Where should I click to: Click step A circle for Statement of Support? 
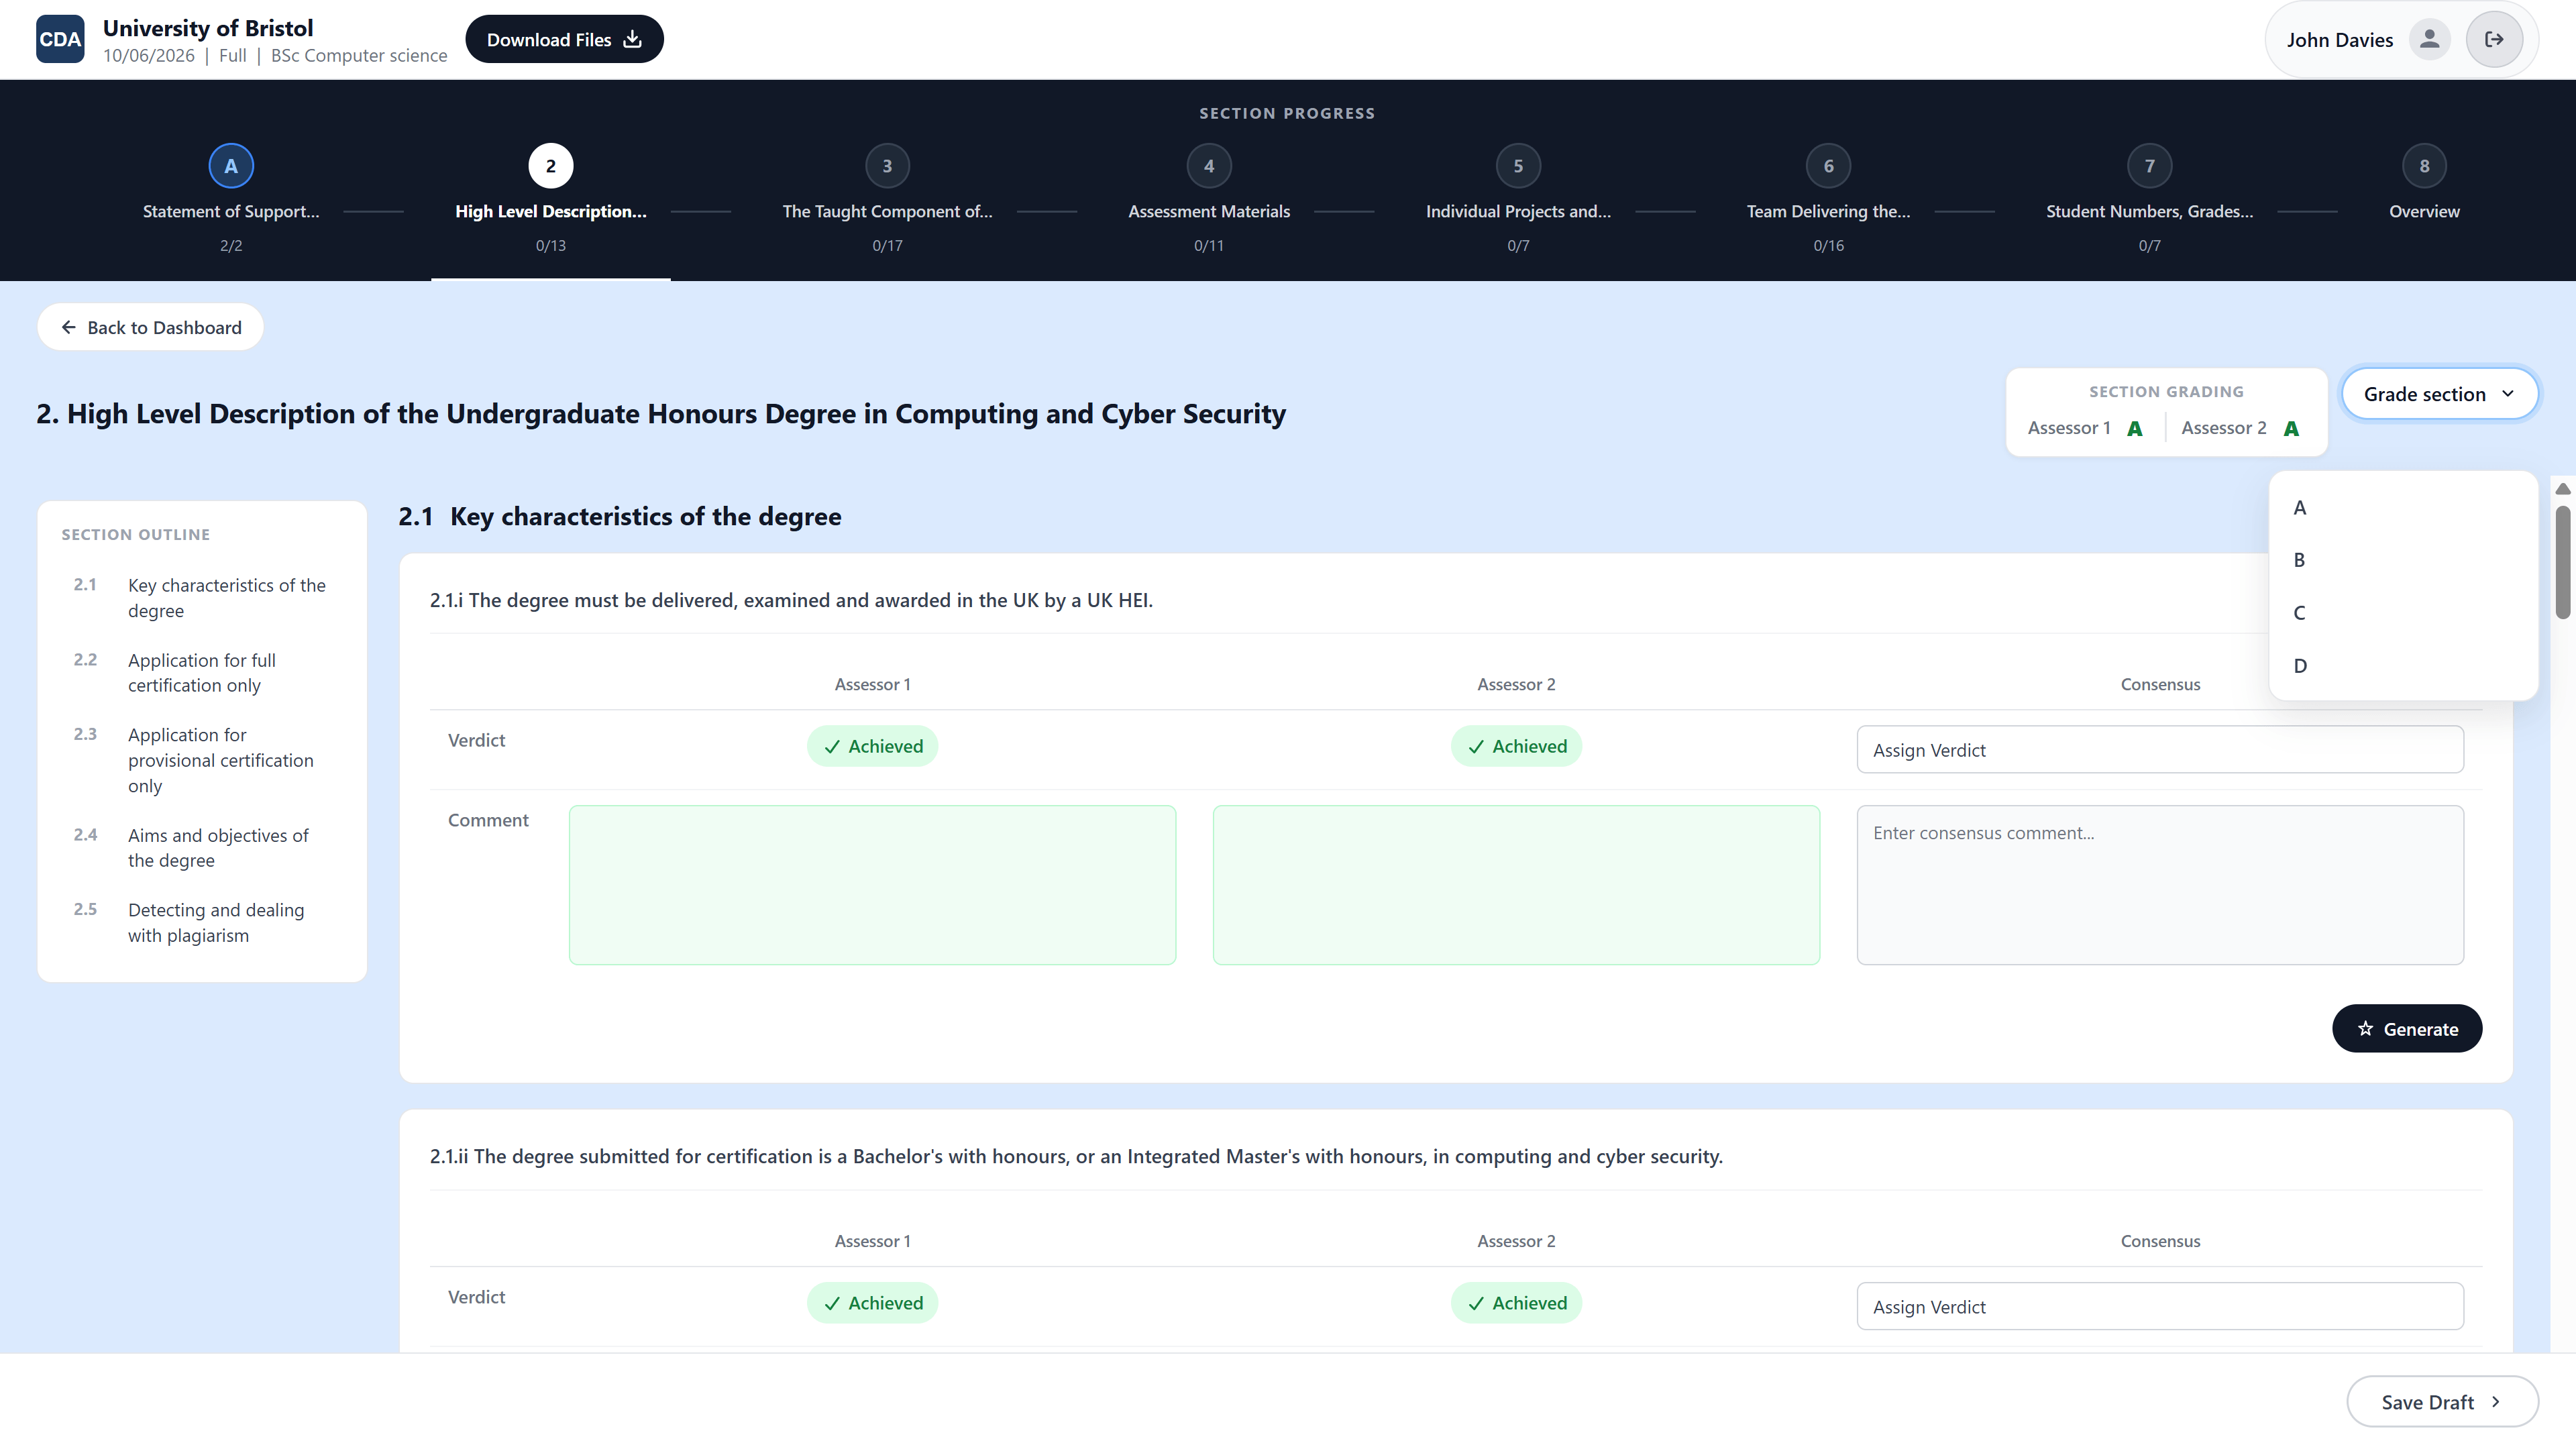pyautogui.click(x=231, y=166)
